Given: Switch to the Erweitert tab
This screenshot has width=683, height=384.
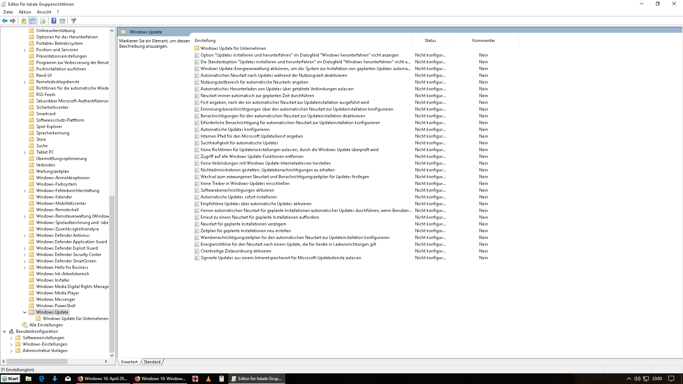Looking at the screenshot, I should (x=129, y=362).
